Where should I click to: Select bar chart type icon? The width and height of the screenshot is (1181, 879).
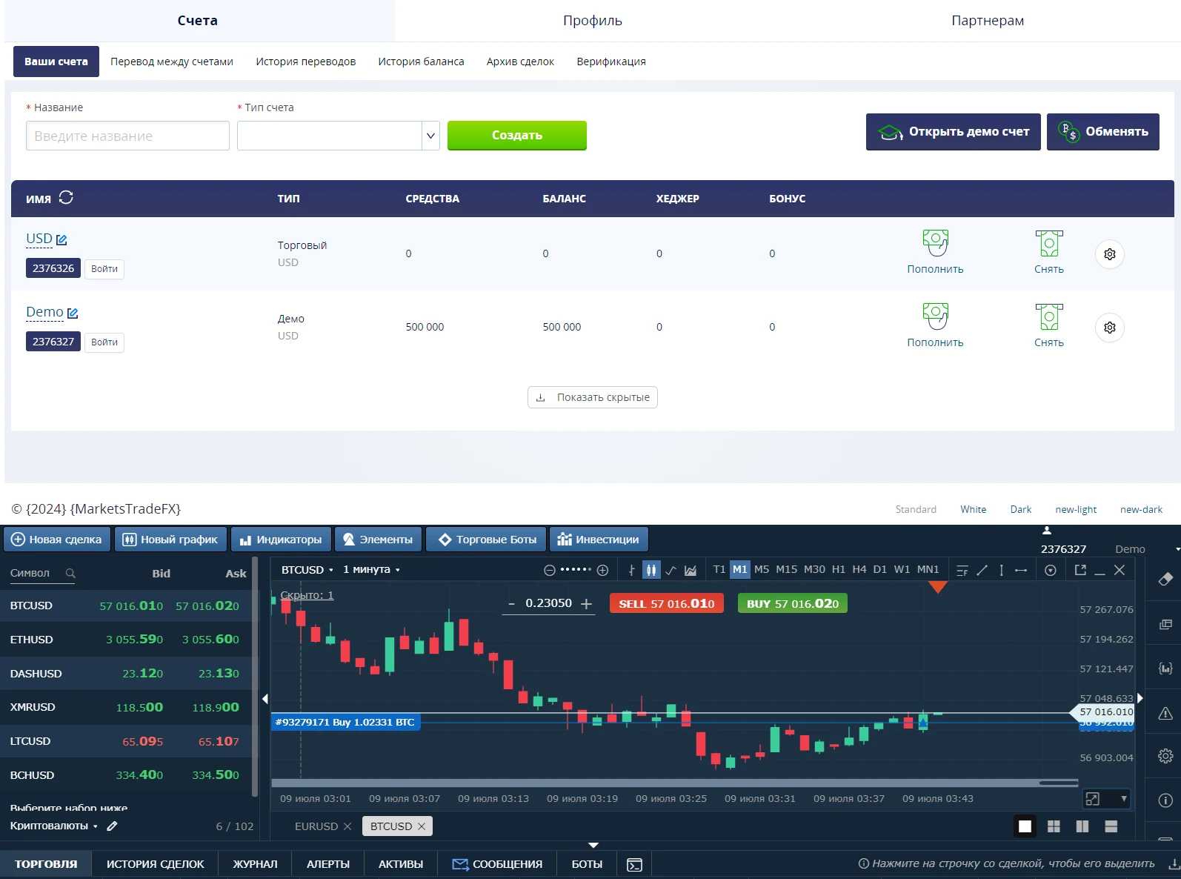(x=631, y=570)
